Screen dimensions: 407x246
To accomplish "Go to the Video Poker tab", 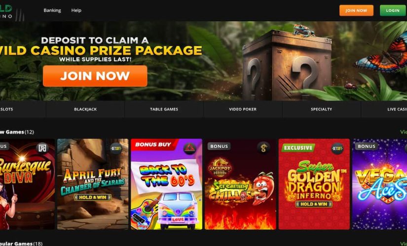I will (243, 109).
